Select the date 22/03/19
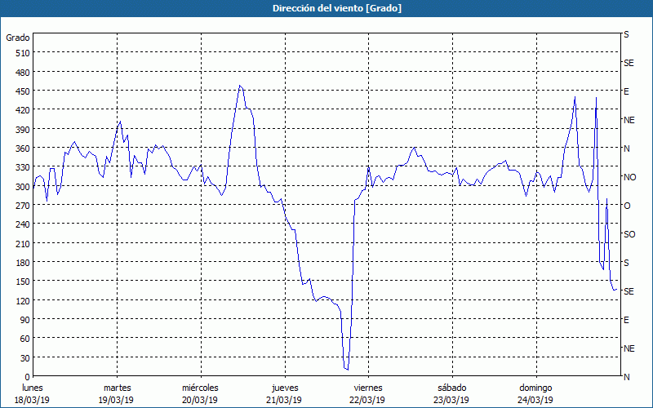 pos(368,400)
